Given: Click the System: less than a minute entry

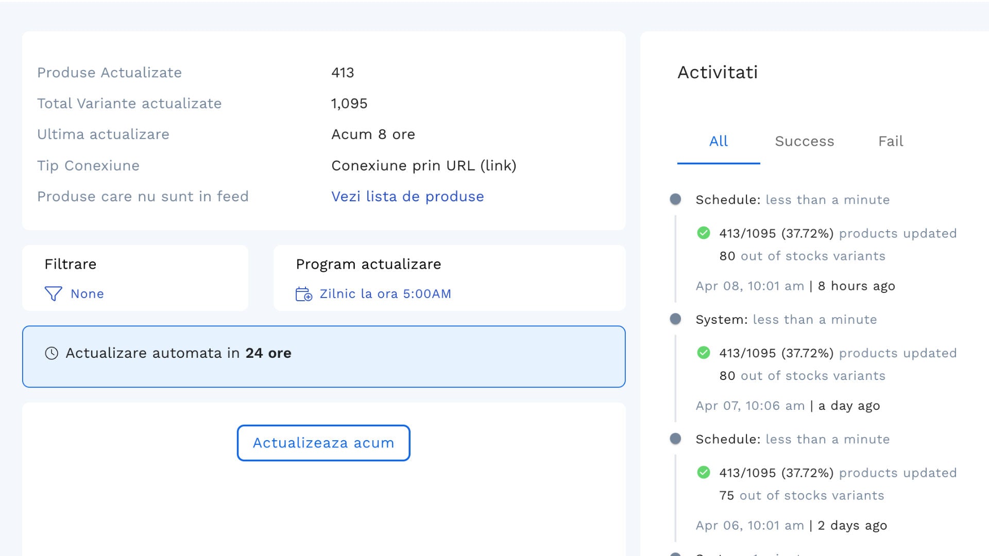Looking at the screenshot, I should click(x=786, y=320).
